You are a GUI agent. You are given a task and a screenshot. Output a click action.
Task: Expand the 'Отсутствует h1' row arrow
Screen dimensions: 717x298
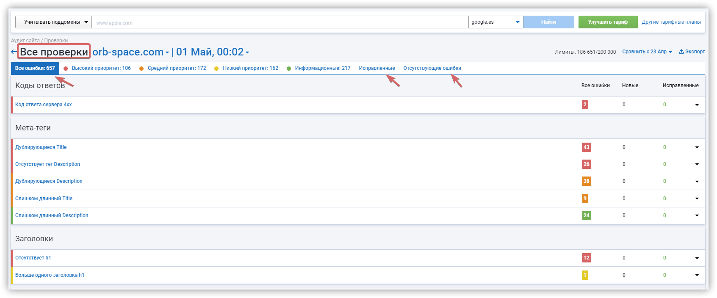[697, 258]
